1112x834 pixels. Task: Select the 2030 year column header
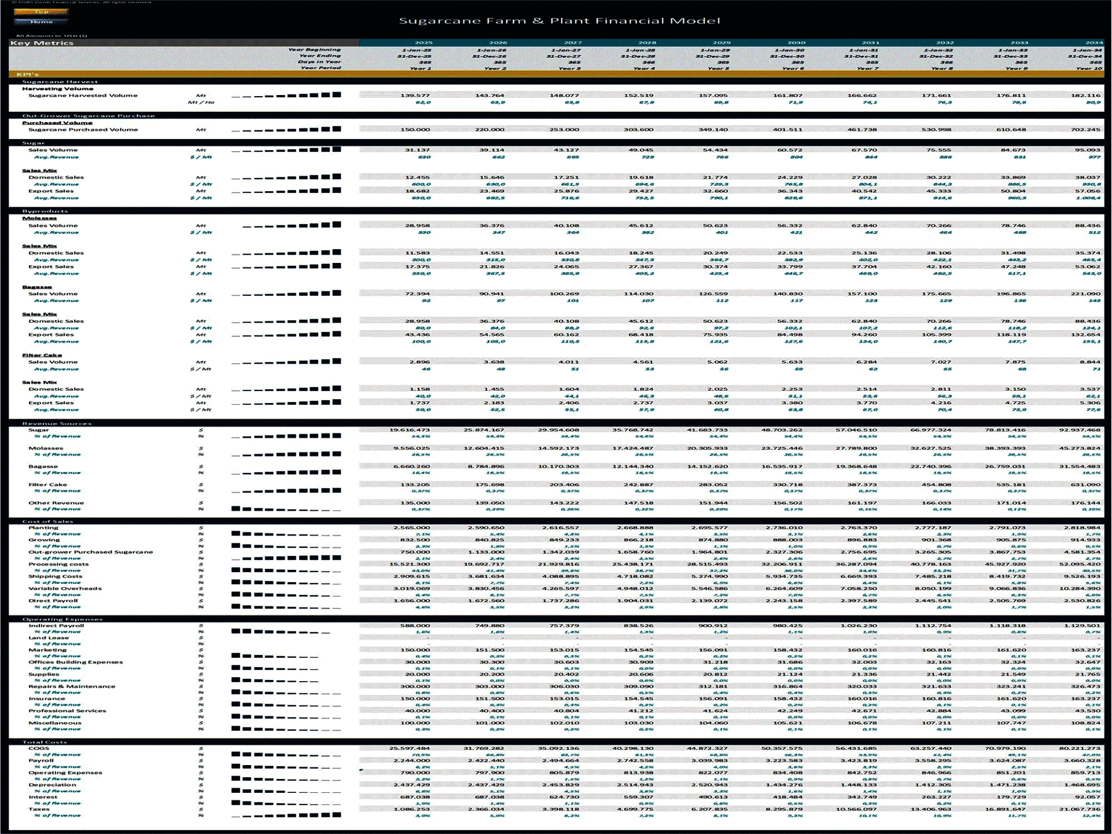796,43
